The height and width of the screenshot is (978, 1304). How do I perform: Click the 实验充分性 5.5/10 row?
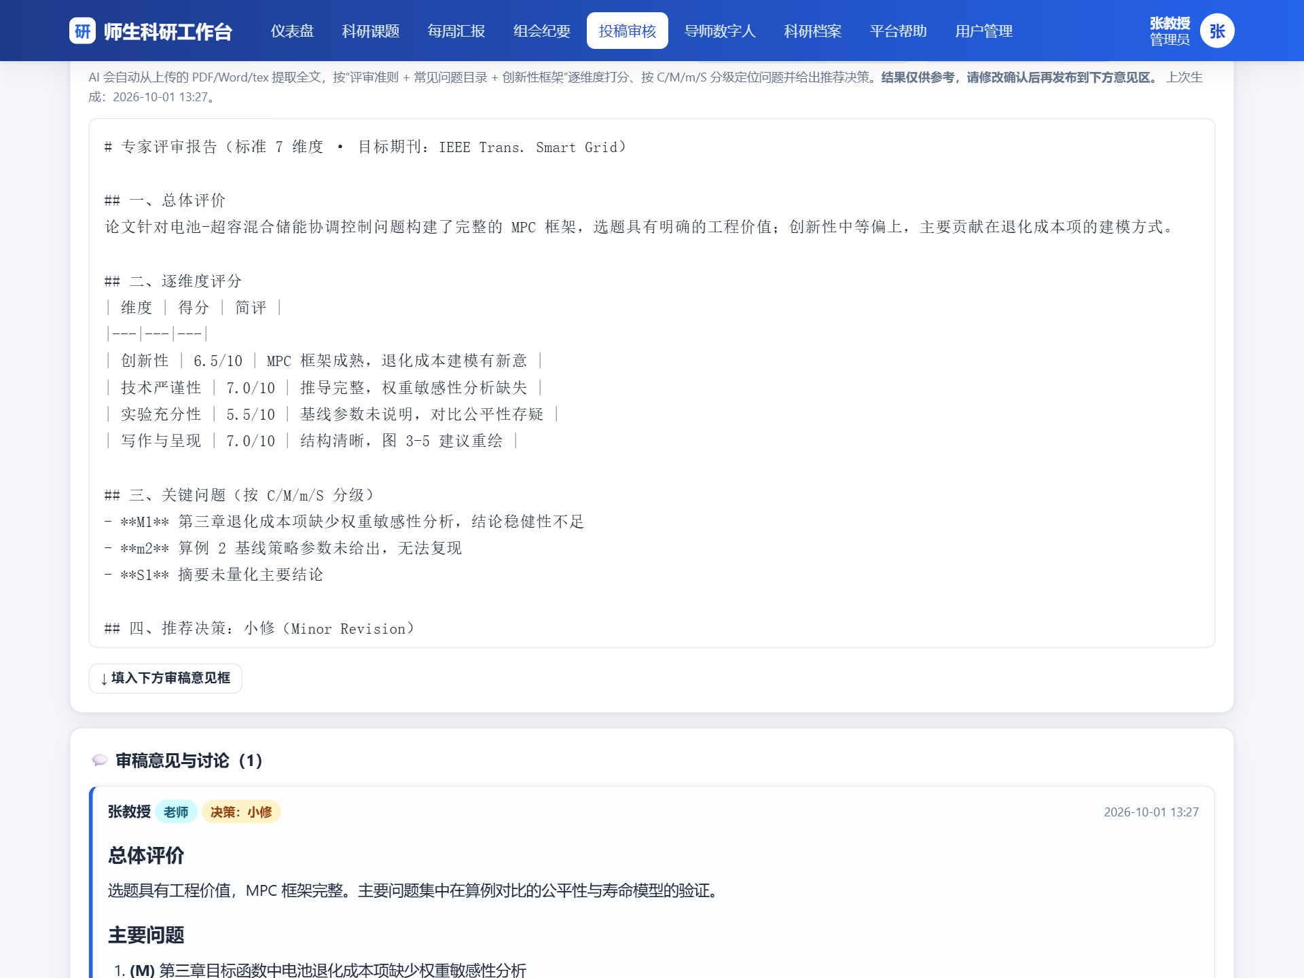pyautogui.click(x=331, y=414)
